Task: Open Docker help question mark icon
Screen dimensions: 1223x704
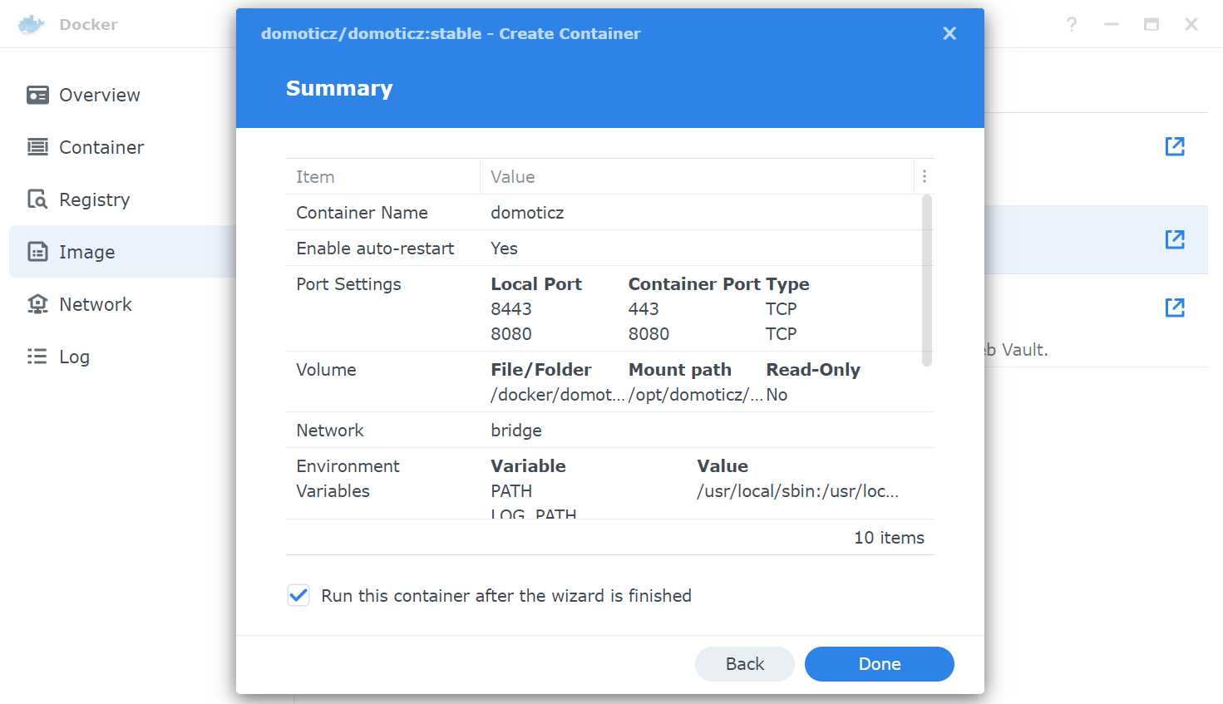Action: click(x=1072, y=24)
